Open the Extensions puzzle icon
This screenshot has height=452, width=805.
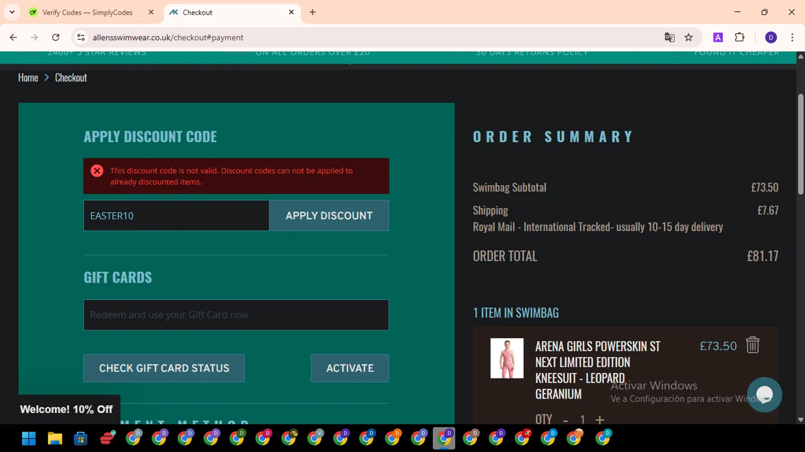click(x=740, y=38)
